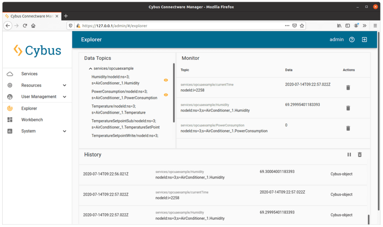The width and height of the screenshot is (383, 227).
Task: Reload the page
Action: click(25, 26)
